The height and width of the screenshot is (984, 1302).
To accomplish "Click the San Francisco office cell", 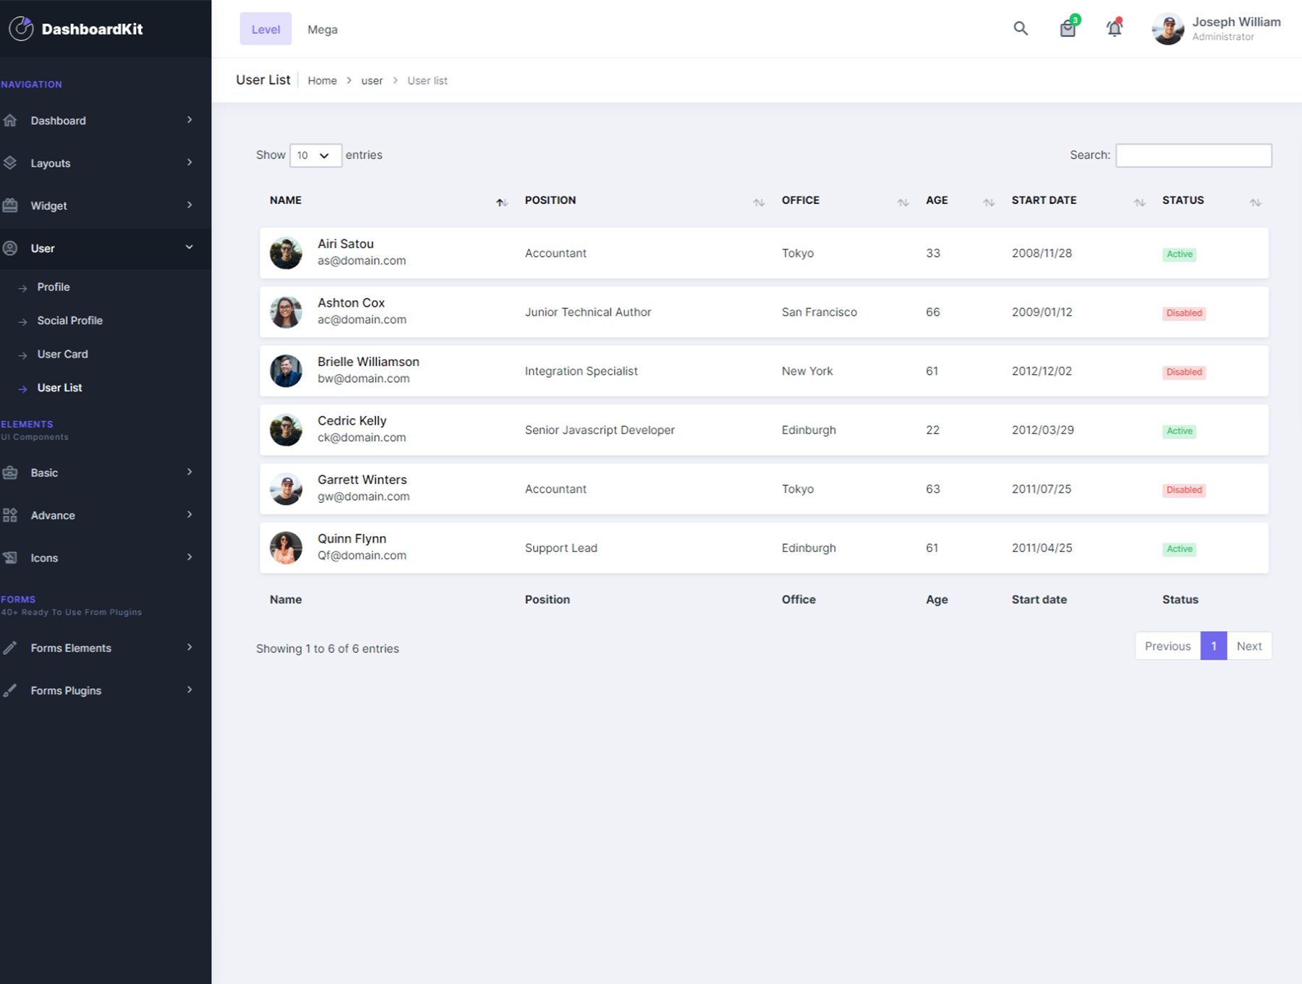I will (819, 312).
